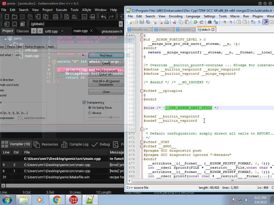
Task: Click Copy icon in Notepad++ toolbar
Action: tap(181, 22)
